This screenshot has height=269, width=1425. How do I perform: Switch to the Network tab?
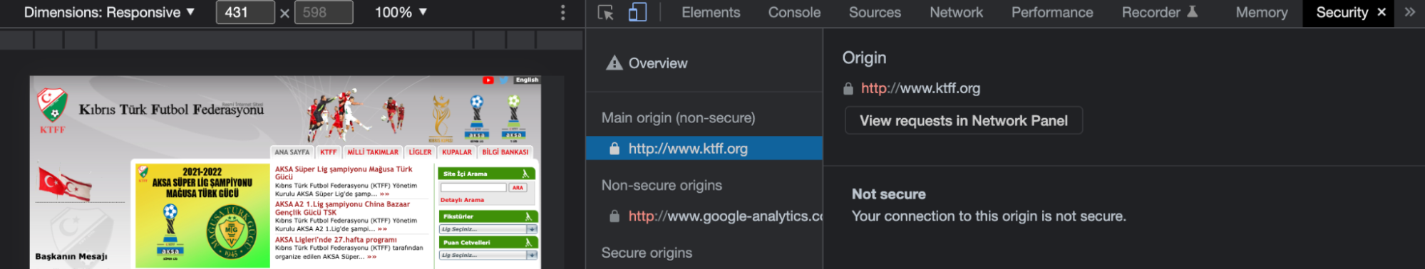click(x=956, y=12)
